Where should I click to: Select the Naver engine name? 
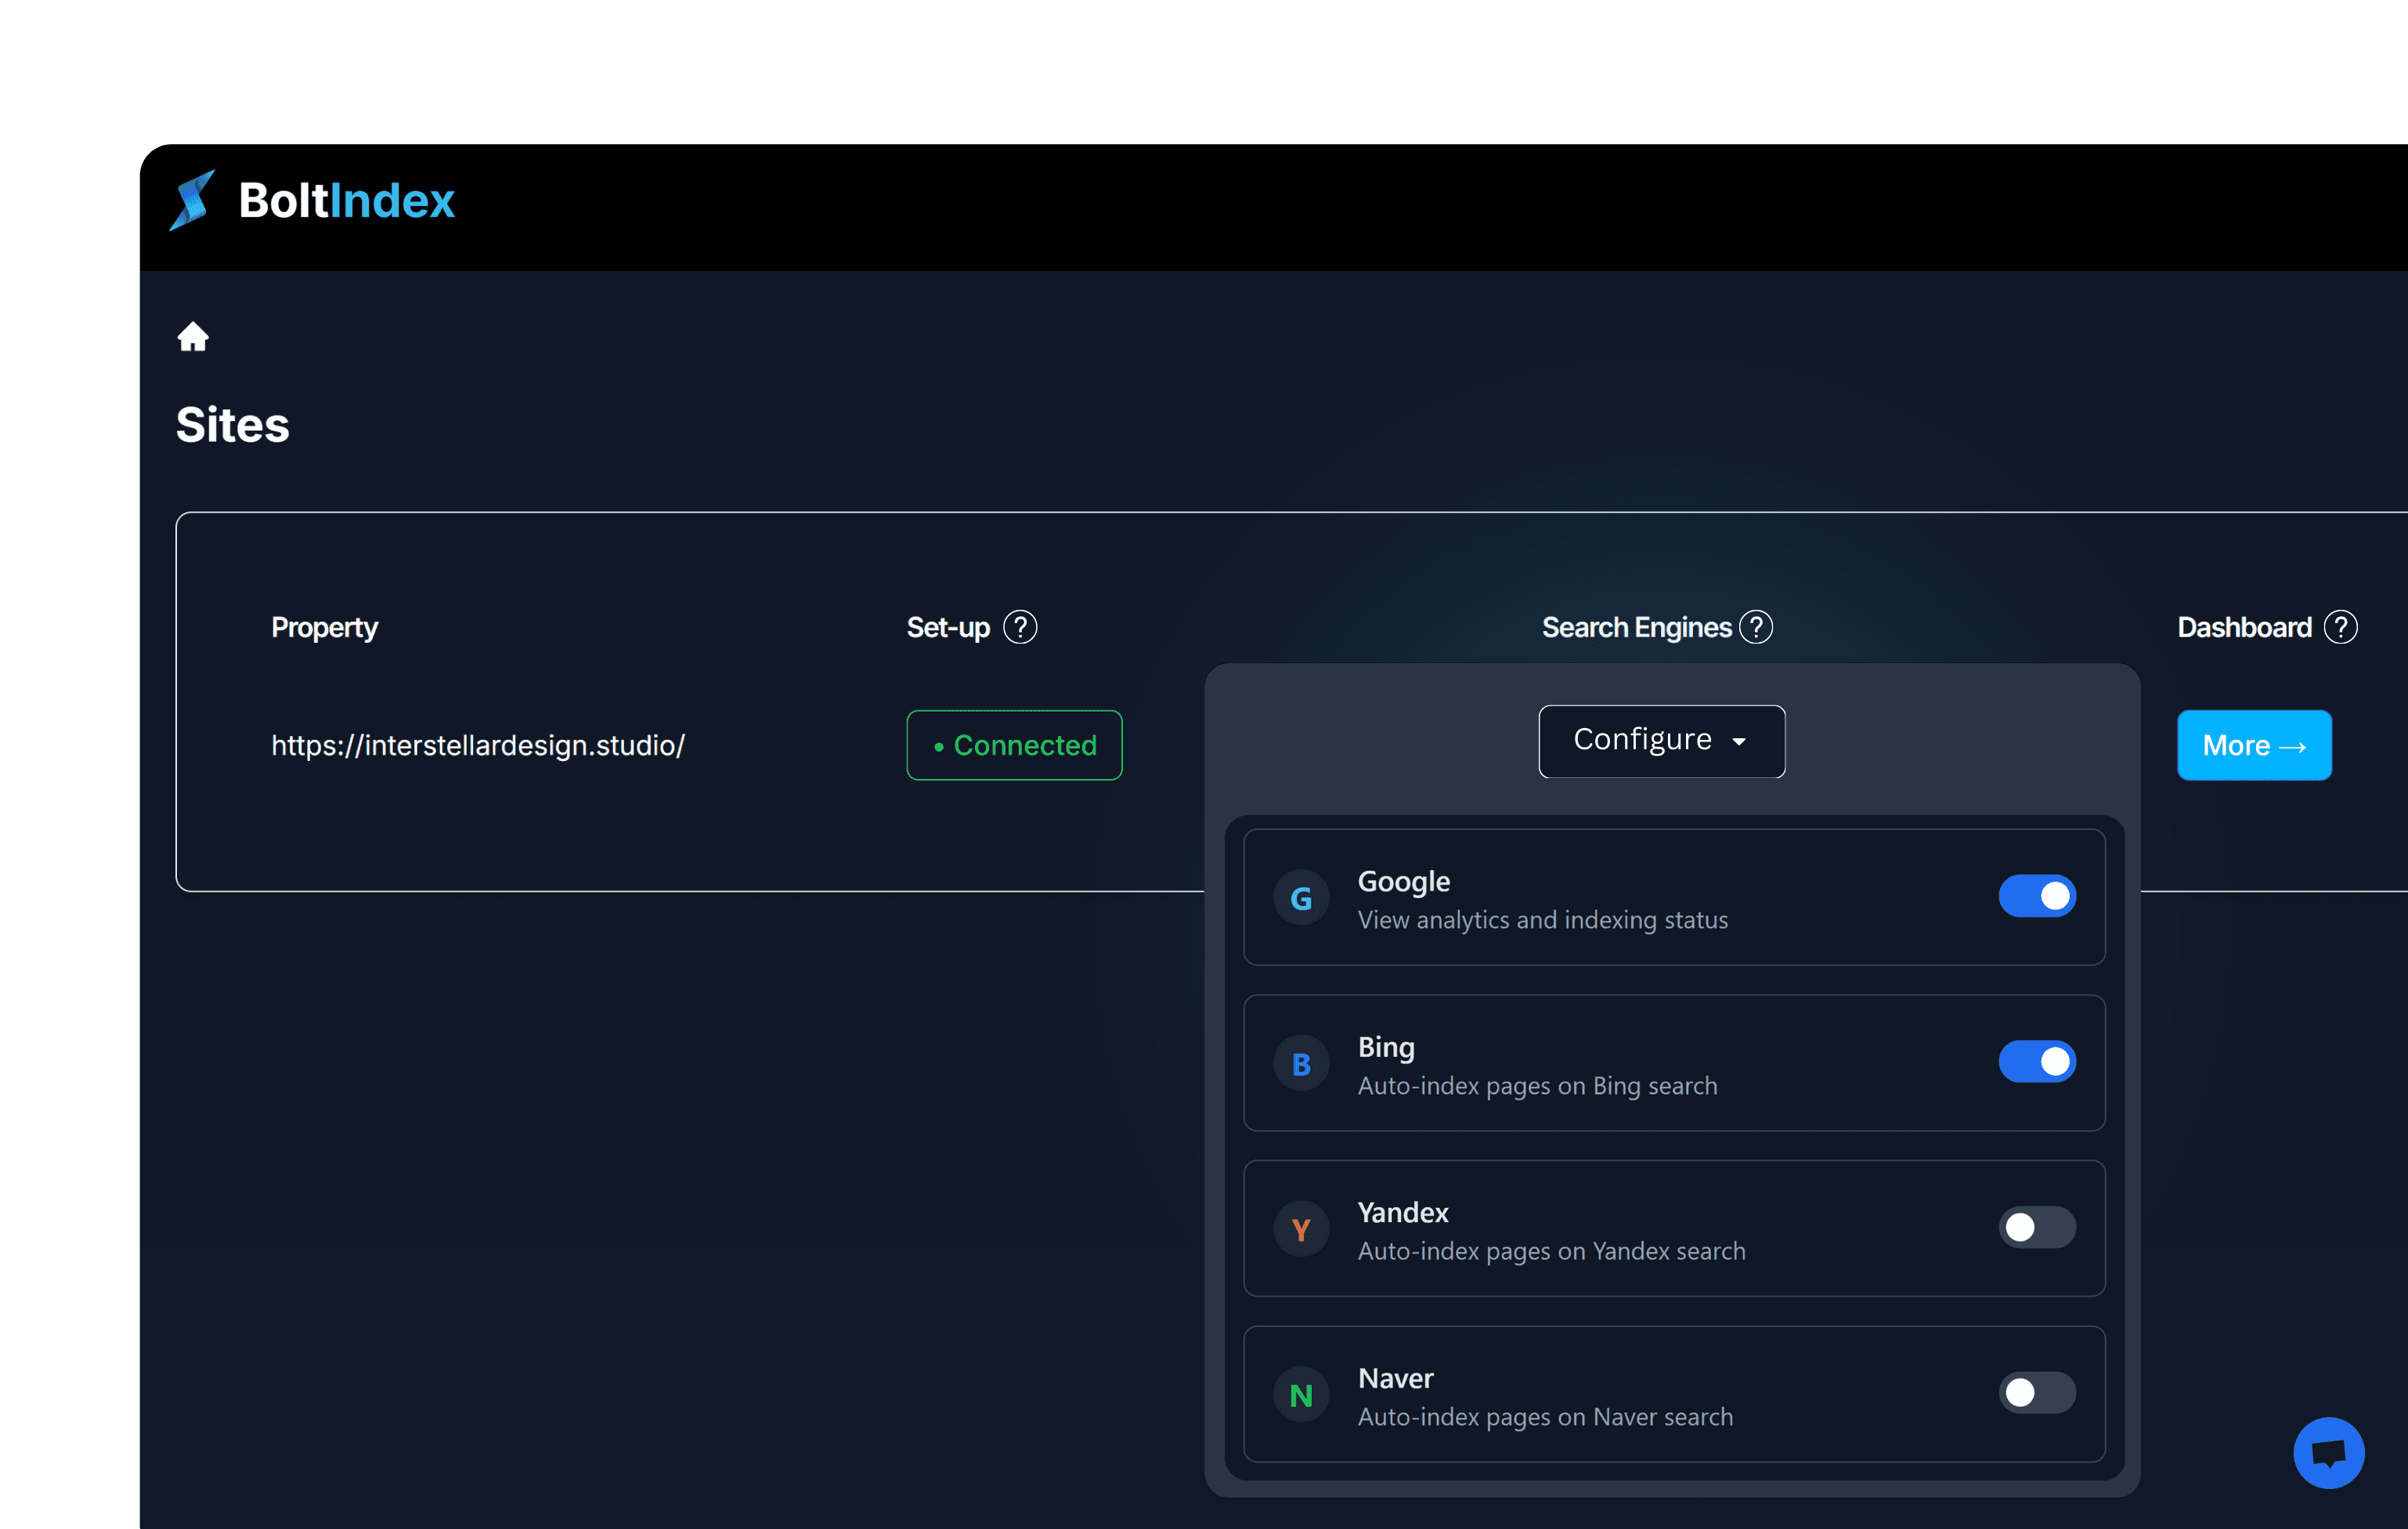1395,1379
